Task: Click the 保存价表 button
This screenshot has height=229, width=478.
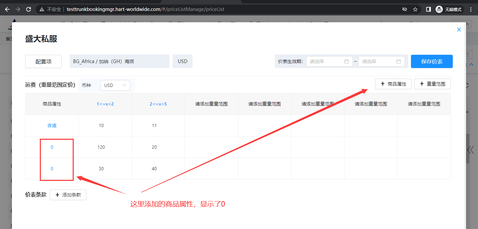Action: coord(432,61)
